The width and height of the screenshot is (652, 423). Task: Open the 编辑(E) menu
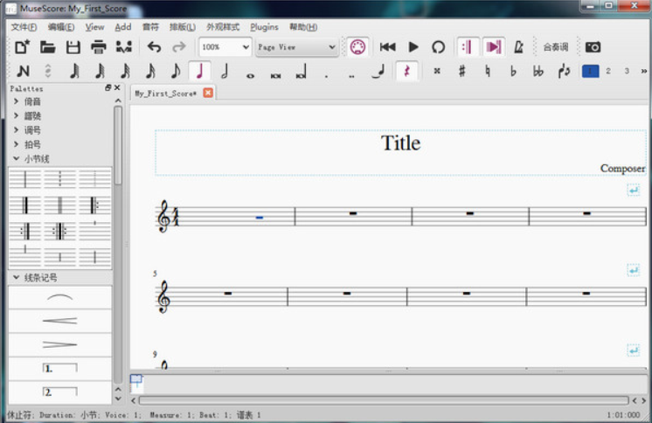point(60,27)
